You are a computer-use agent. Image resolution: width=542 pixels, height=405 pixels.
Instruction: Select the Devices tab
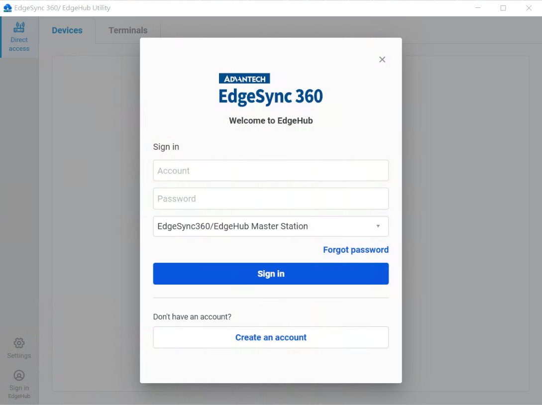(x=67, y=30)
